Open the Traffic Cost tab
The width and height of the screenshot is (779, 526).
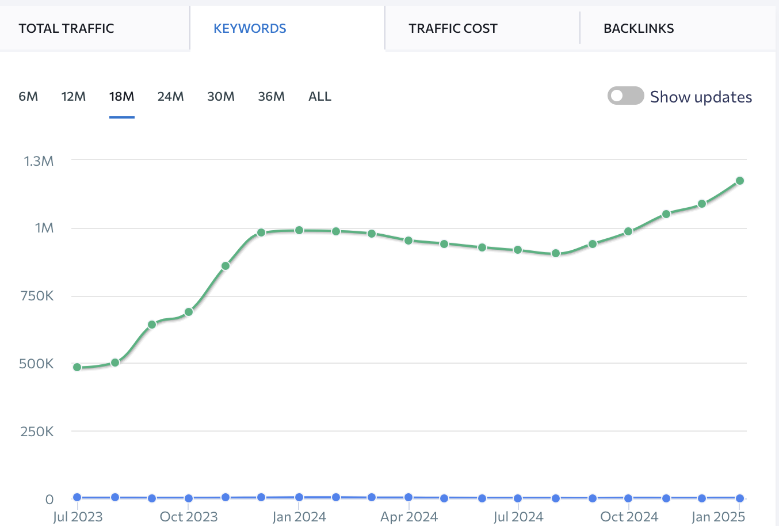point(453,28)
